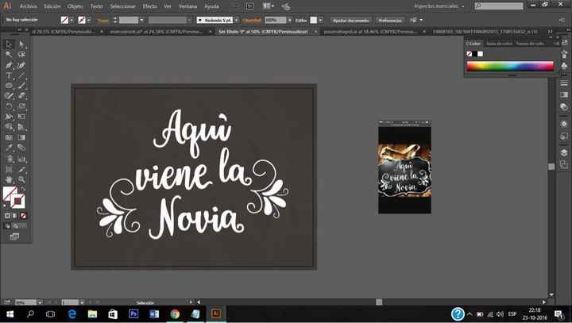572x323 pixels.
Task: Open the Efecto menu
Action: coord(149,6)
